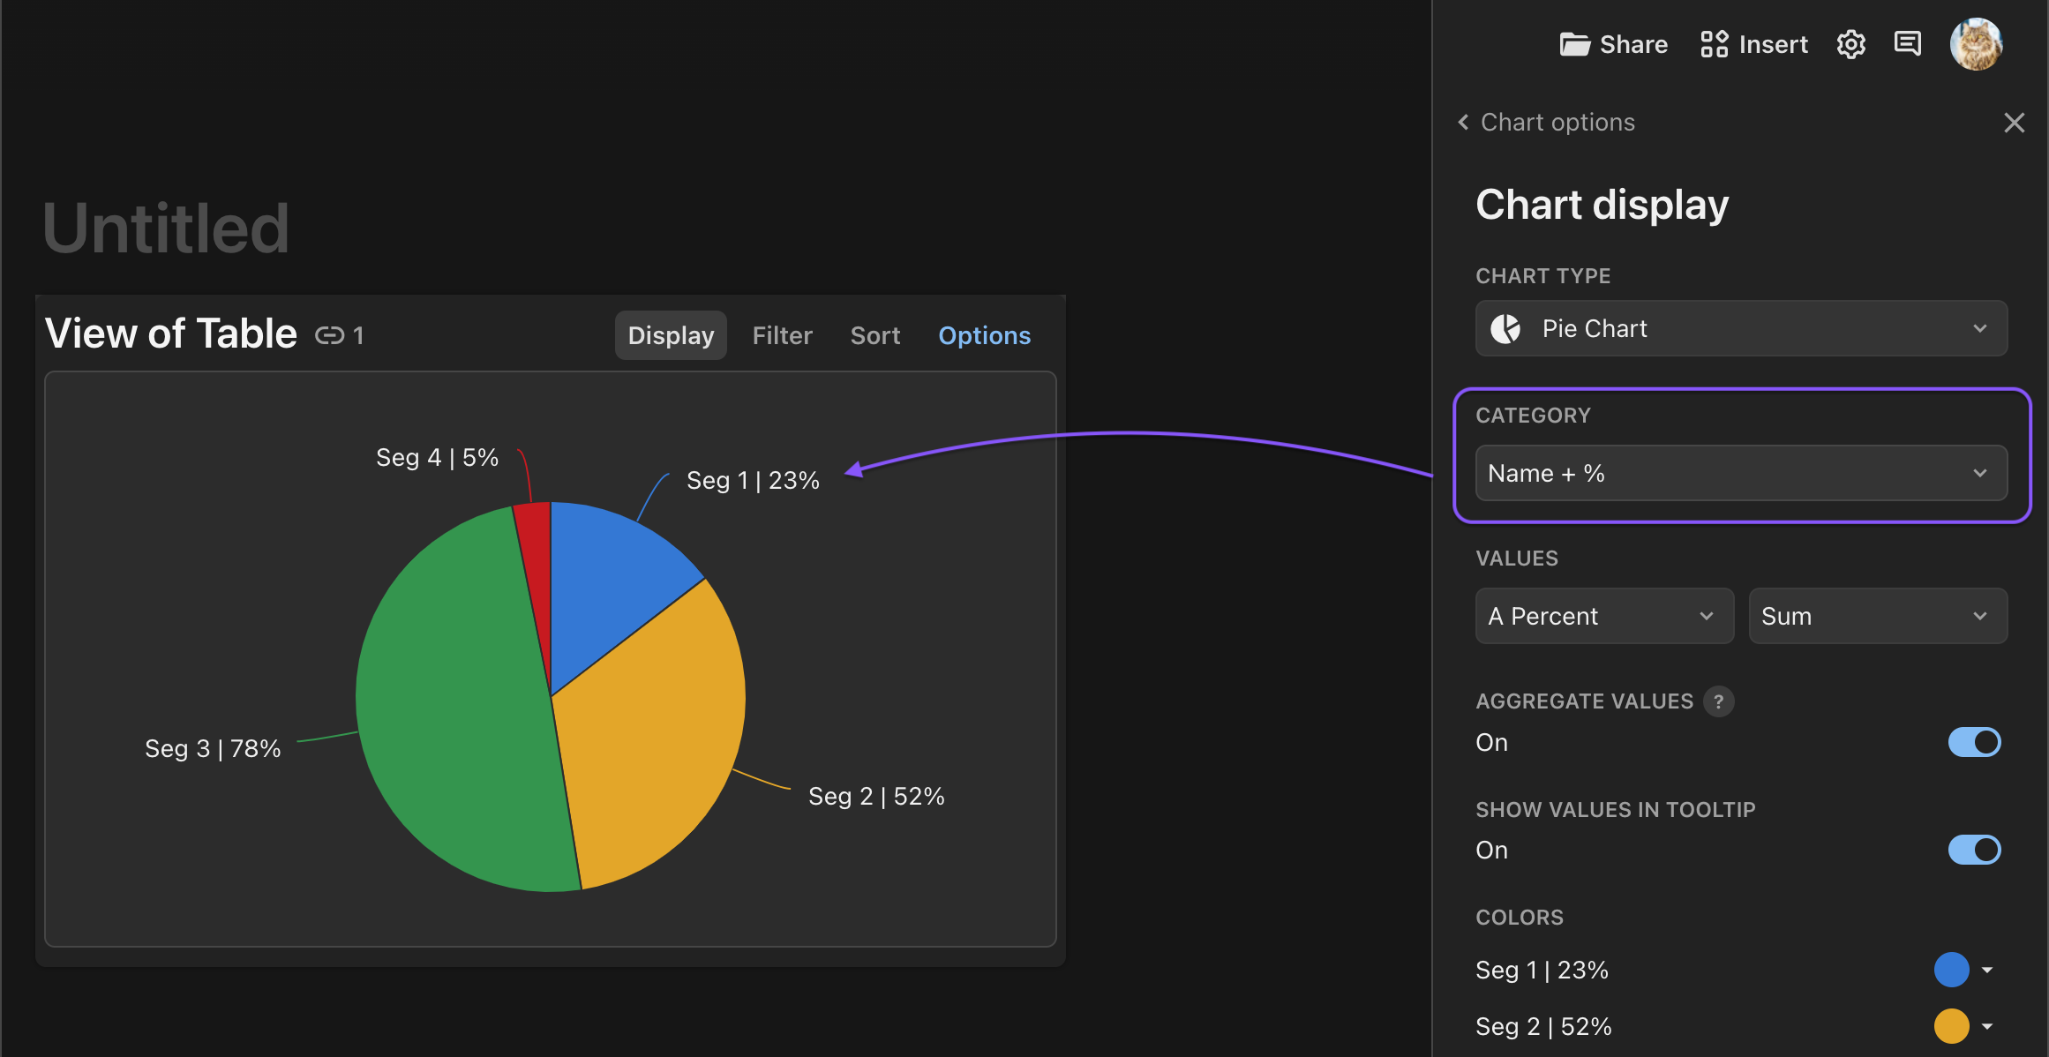Image resolution: width=2049 pixels, height=1057 pixels.
Task: Open the Chart Type dropdown showing Pie Chart
Action: coord(1740,327)
